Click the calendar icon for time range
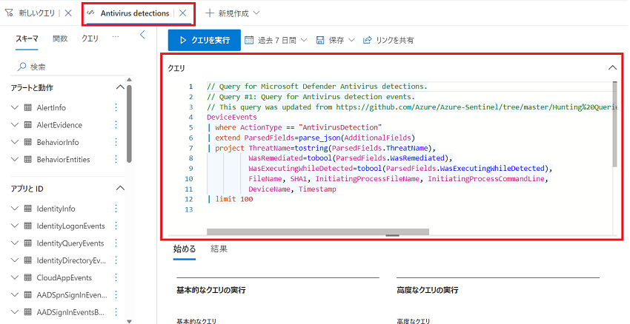The height and width of the screenshot is (324, 630). coord(249,40)
